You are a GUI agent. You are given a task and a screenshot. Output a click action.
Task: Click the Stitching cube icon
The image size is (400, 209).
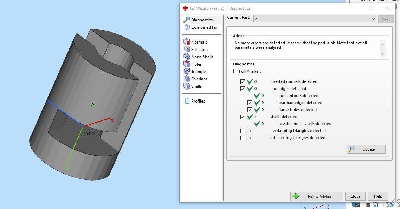click(x=187, y=49)
